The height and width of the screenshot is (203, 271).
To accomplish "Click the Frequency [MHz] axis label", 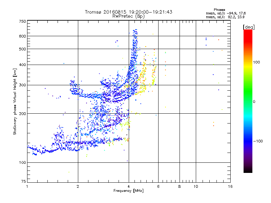I will tap(128, 191).
